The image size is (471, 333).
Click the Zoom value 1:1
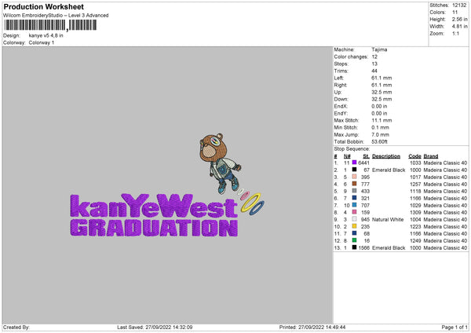[x=455, y=33]
